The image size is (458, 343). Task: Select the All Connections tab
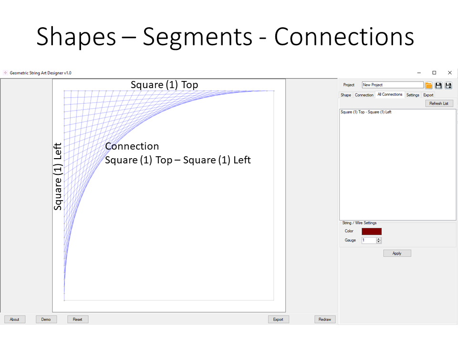tap(390, 94)
